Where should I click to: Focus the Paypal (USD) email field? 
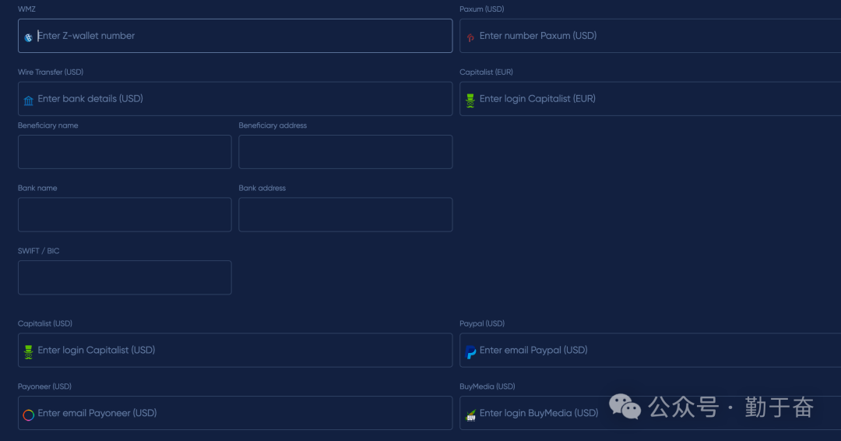(x=650, y=351)
